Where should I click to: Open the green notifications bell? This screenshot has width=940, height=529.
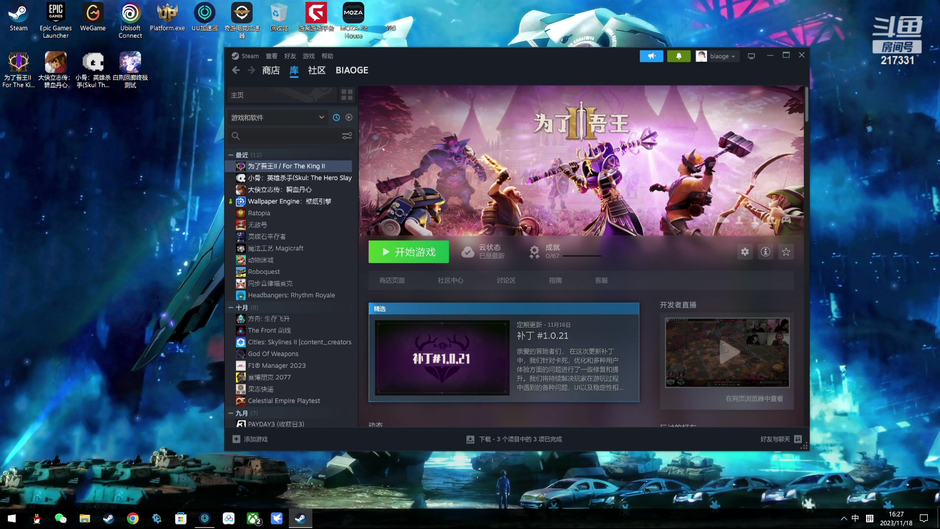[679, 56]
